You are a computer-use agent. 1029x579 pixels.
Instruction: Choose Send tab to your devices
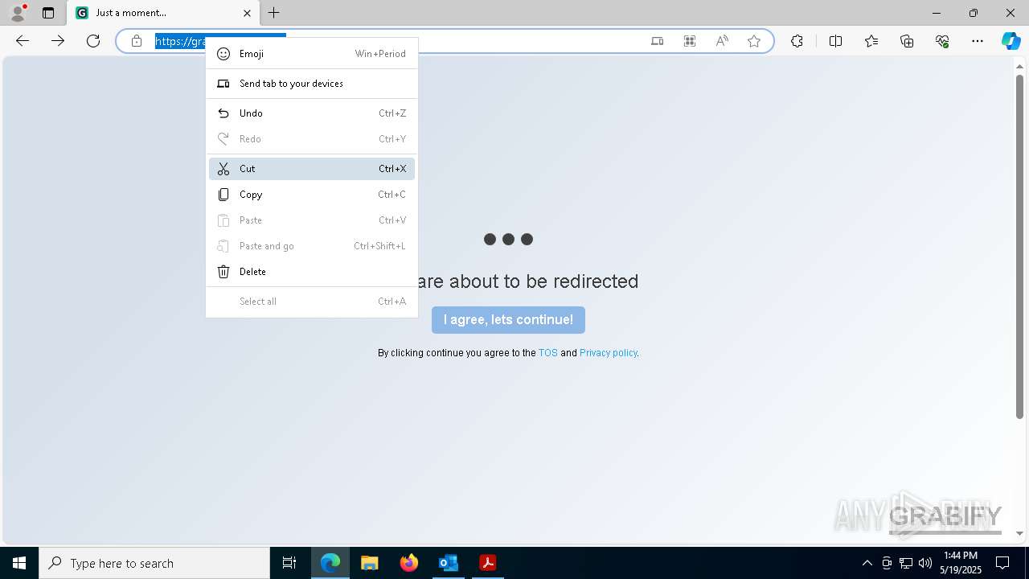pos(312,84)
